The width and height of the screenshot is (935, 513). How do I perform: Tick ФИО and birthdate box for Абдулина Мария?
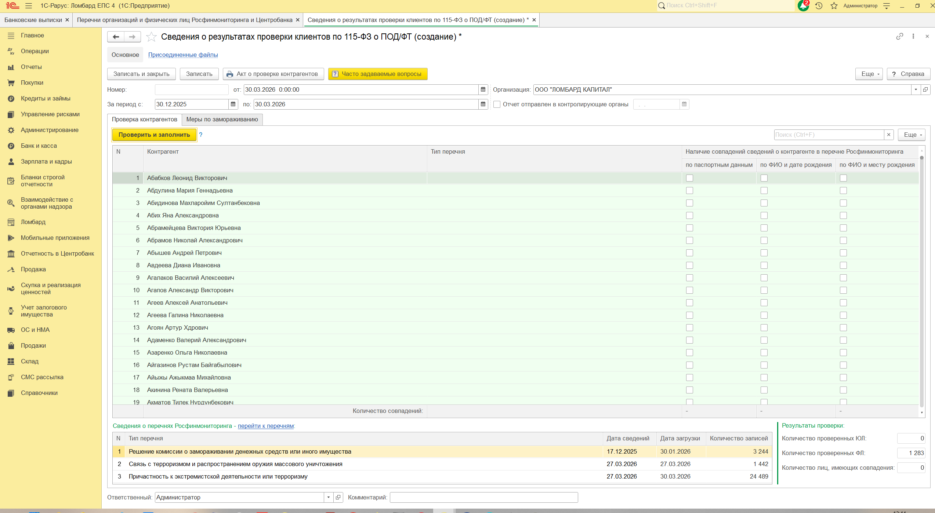764,190
